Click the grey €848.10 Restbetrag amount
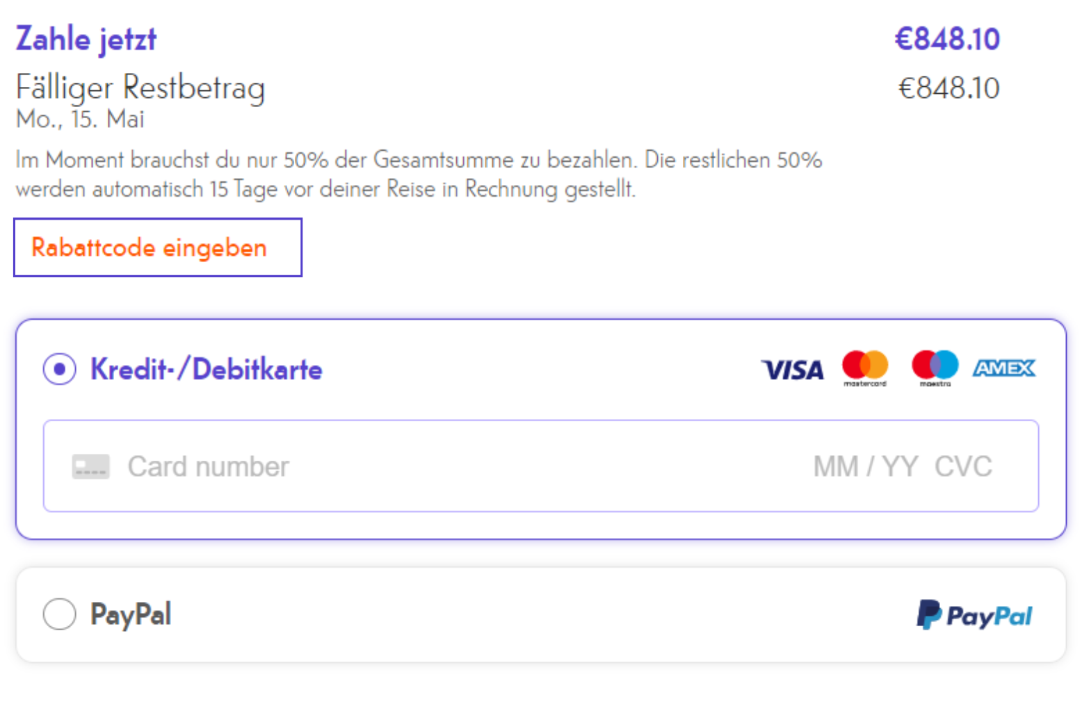The width and height of the screenshot is (1082, 720). [949, 88]
